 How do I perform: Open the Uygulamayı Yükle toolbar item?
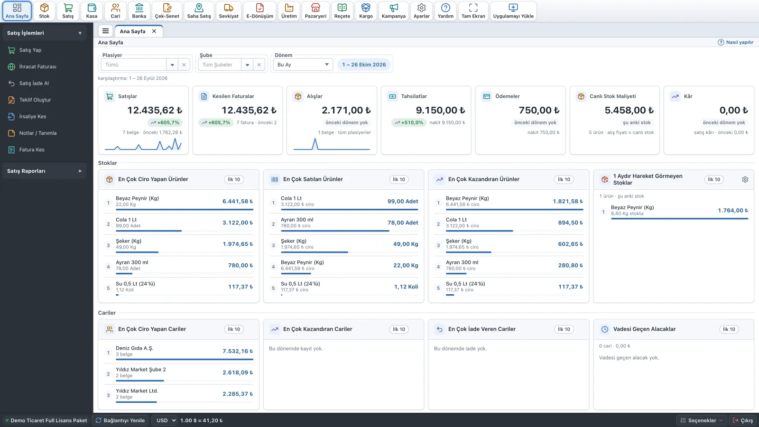[x=513, y=11]
